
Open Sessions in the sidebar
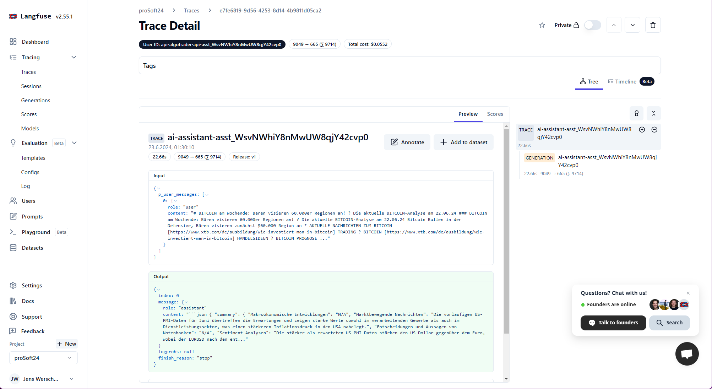coord(31,86)
